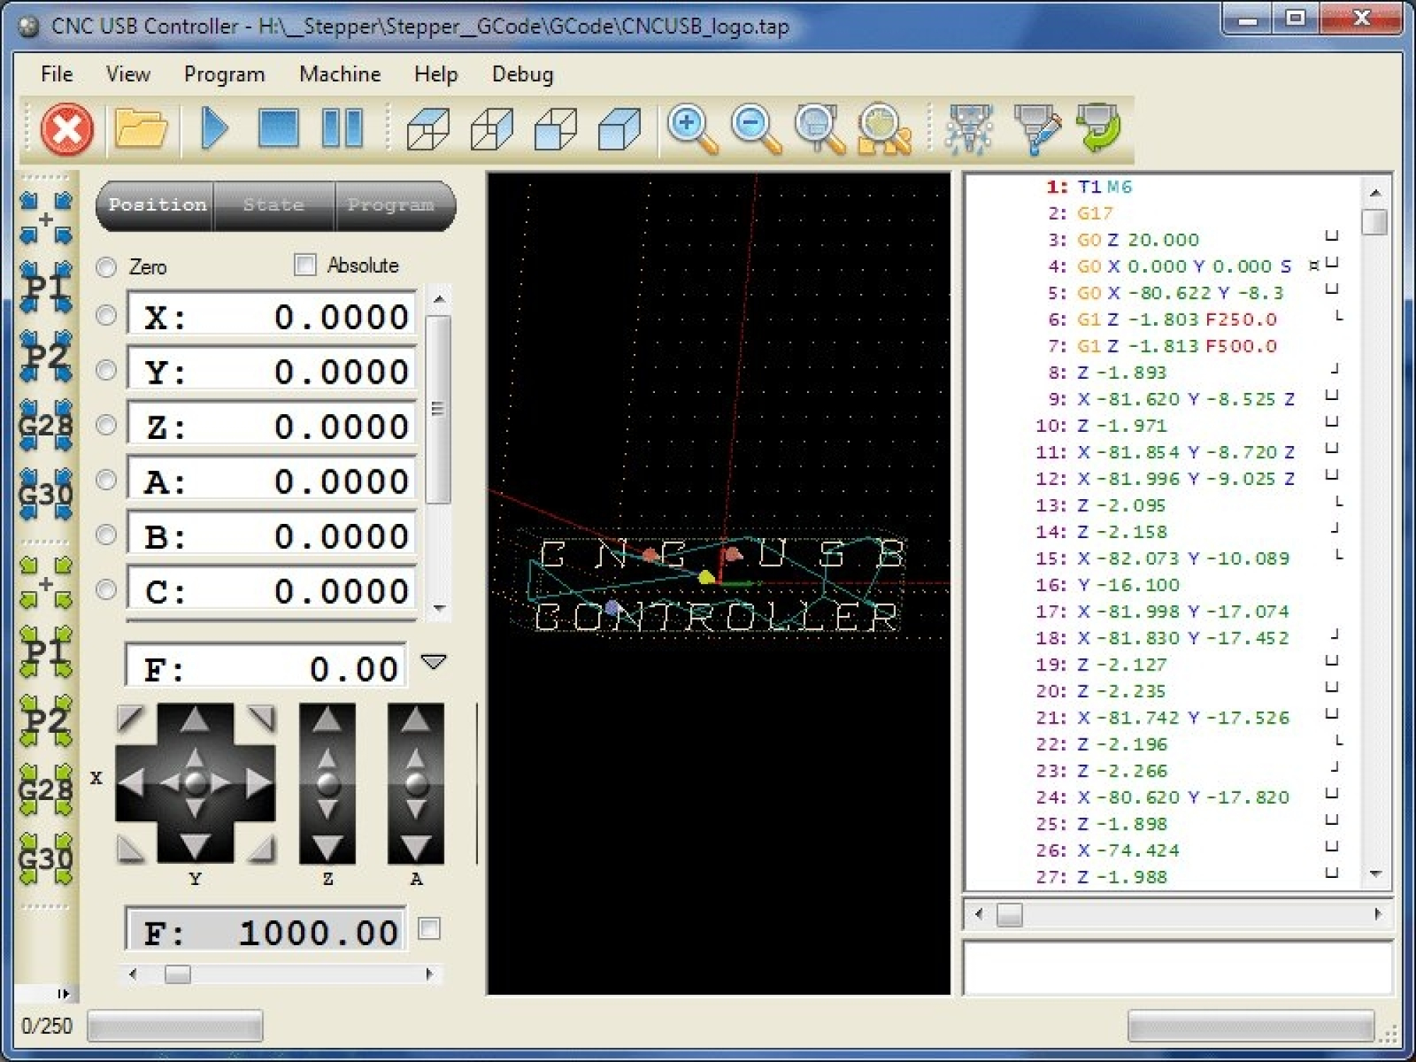Select the C axis radio button
The height and width of the screenshot is (1062, 1416).
point(106,589)
